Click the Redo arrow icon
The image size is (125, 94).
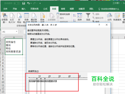tap(34, 3)
